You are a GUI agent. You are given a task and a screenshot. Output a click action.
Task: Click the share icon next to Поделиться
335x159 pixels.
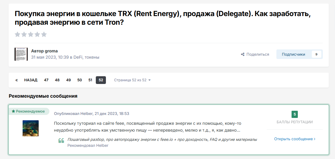coord(242,54)
